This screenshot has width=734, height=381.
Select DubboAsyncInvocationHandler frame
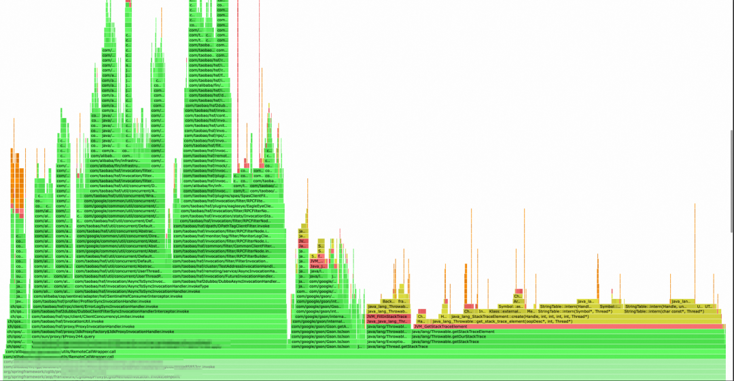[x=229, y=281]
